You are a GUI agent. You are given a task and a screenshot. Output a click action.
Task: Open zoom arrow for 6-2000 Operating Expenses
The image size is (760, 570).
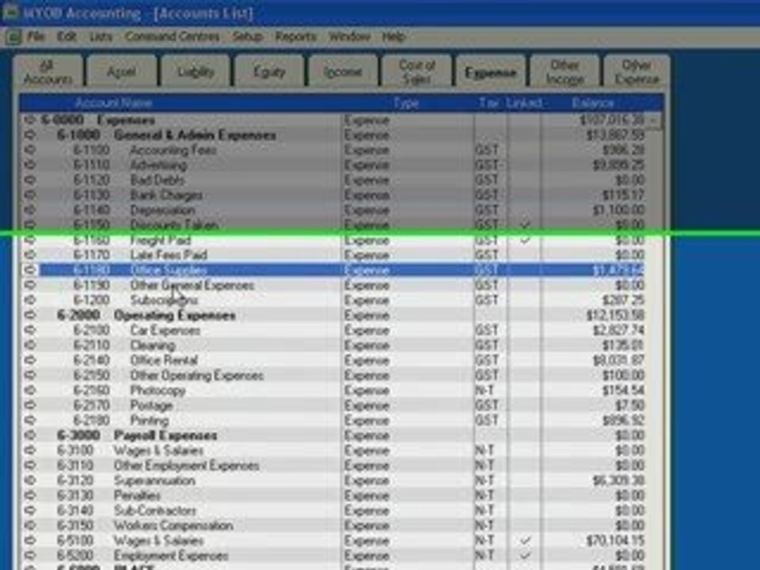click(30, 315)
